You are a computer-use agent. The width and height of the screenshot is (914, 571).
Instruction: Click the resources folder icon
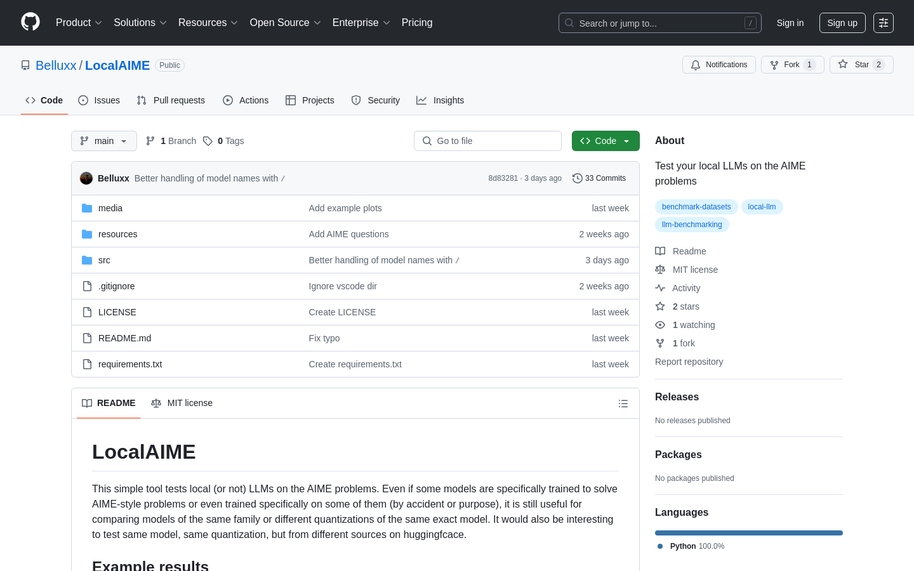87,234
